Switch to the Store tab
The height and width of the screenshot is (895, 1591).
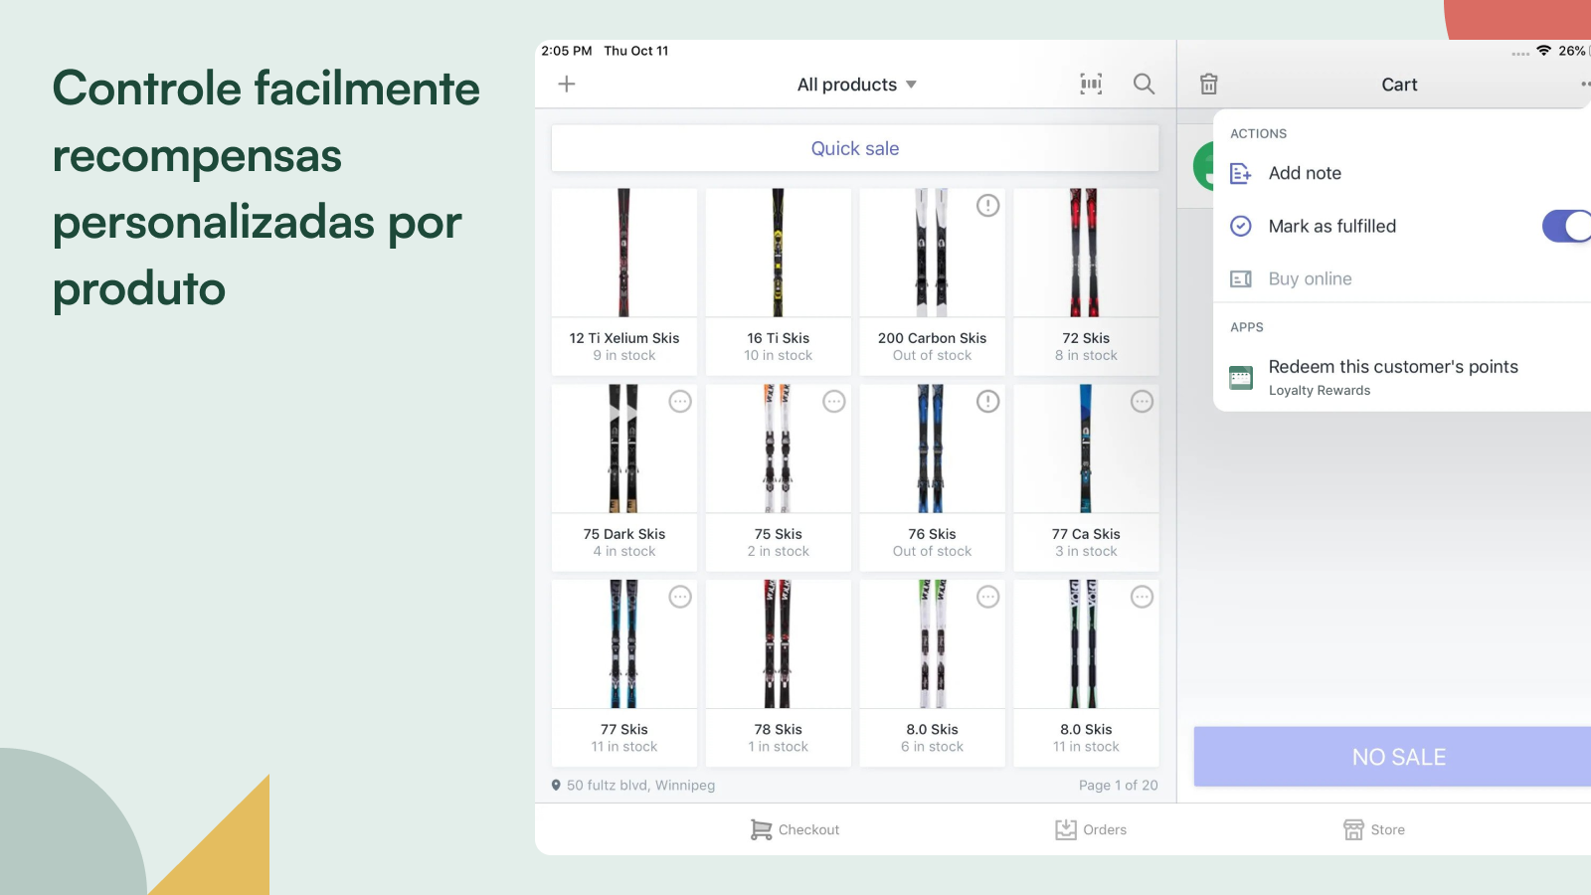(x=1374, y=829)
